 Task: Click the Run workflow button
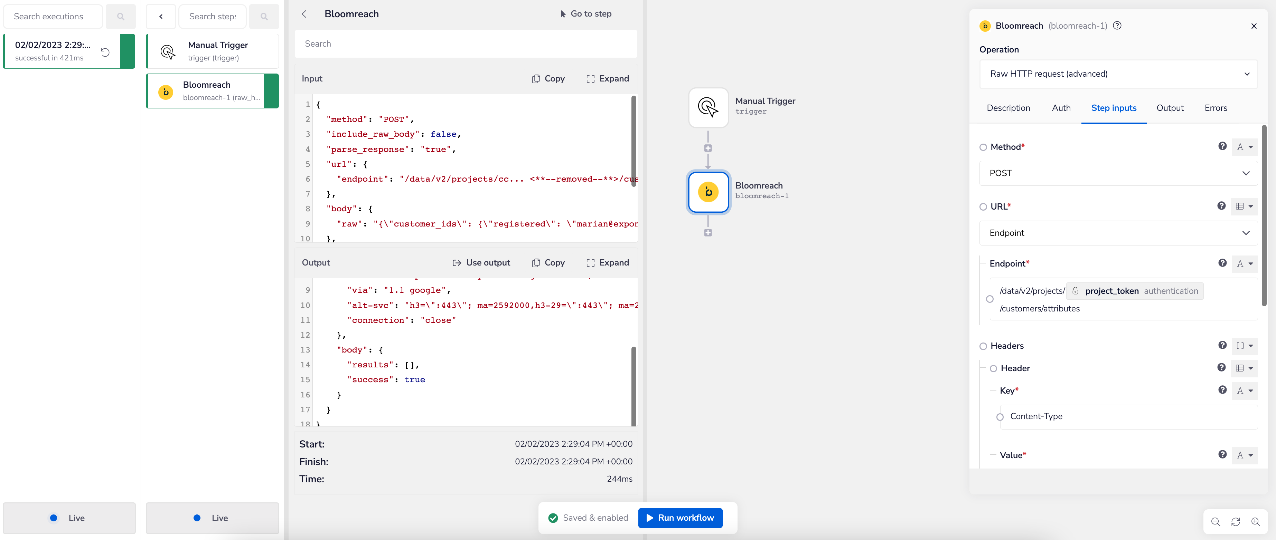[680, 518]
